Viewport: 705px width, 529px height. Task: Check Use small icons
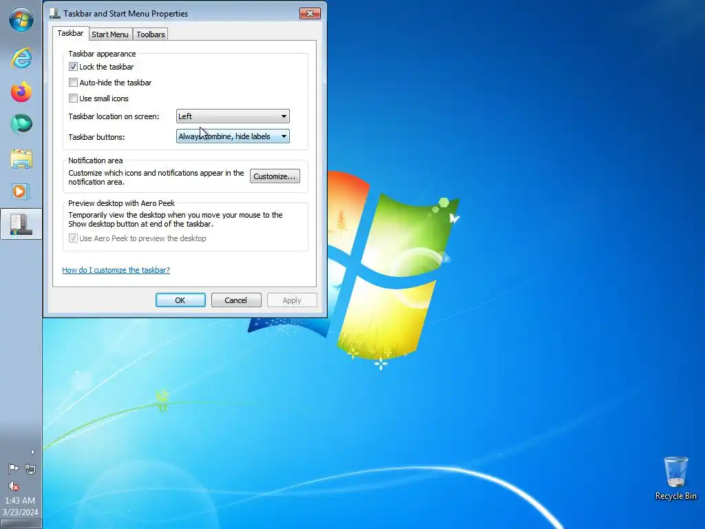click(73, 98)
